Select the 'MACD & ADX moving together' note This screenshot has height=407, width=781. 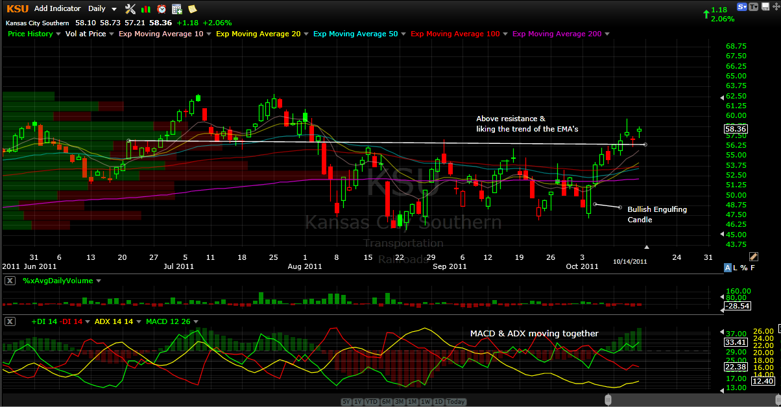pos(535,333)
